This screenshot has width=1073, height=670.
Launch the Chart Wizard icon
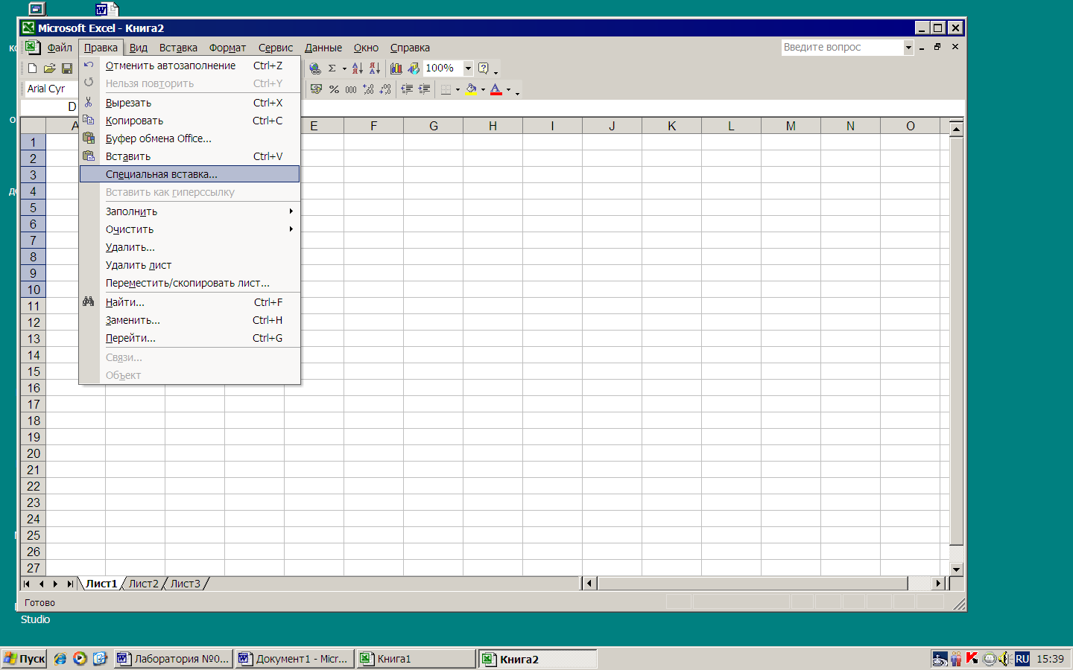point(396,68)
